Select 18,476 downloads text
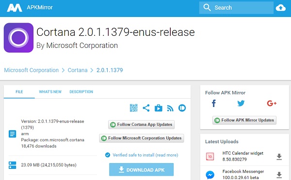 click(39, 146)
